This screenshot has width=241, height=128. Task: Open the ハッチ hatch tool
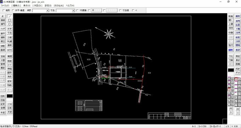pos(2,29)
